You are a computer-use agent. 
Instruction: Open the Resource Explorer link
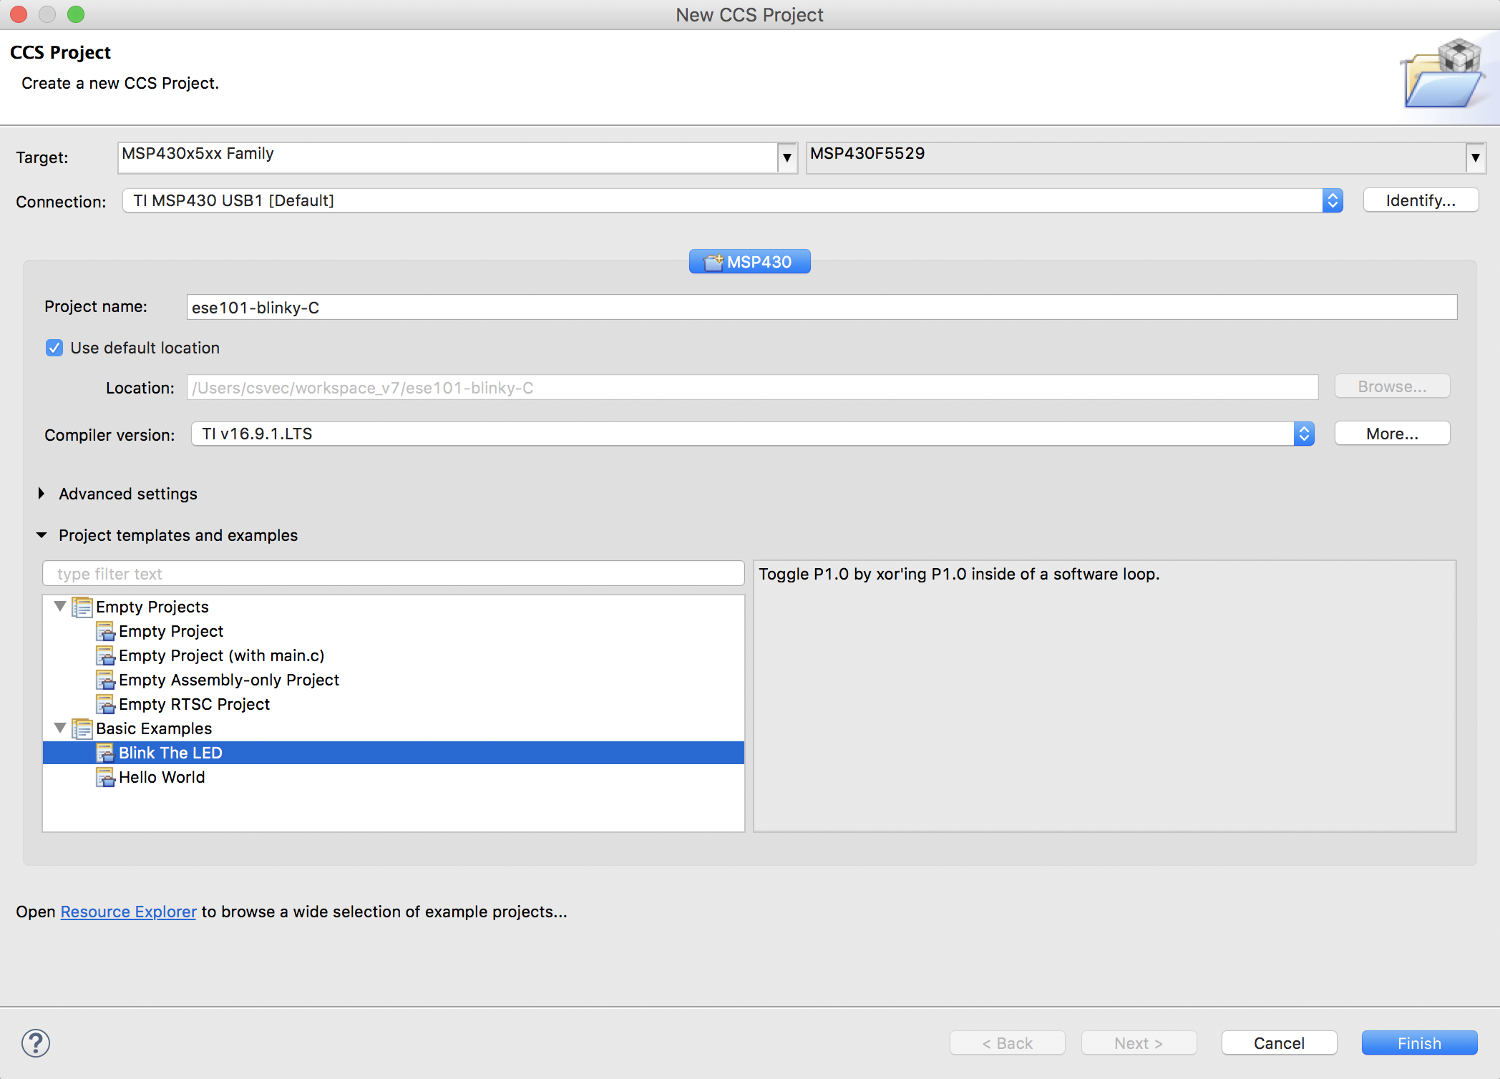(x=128, y=912)
